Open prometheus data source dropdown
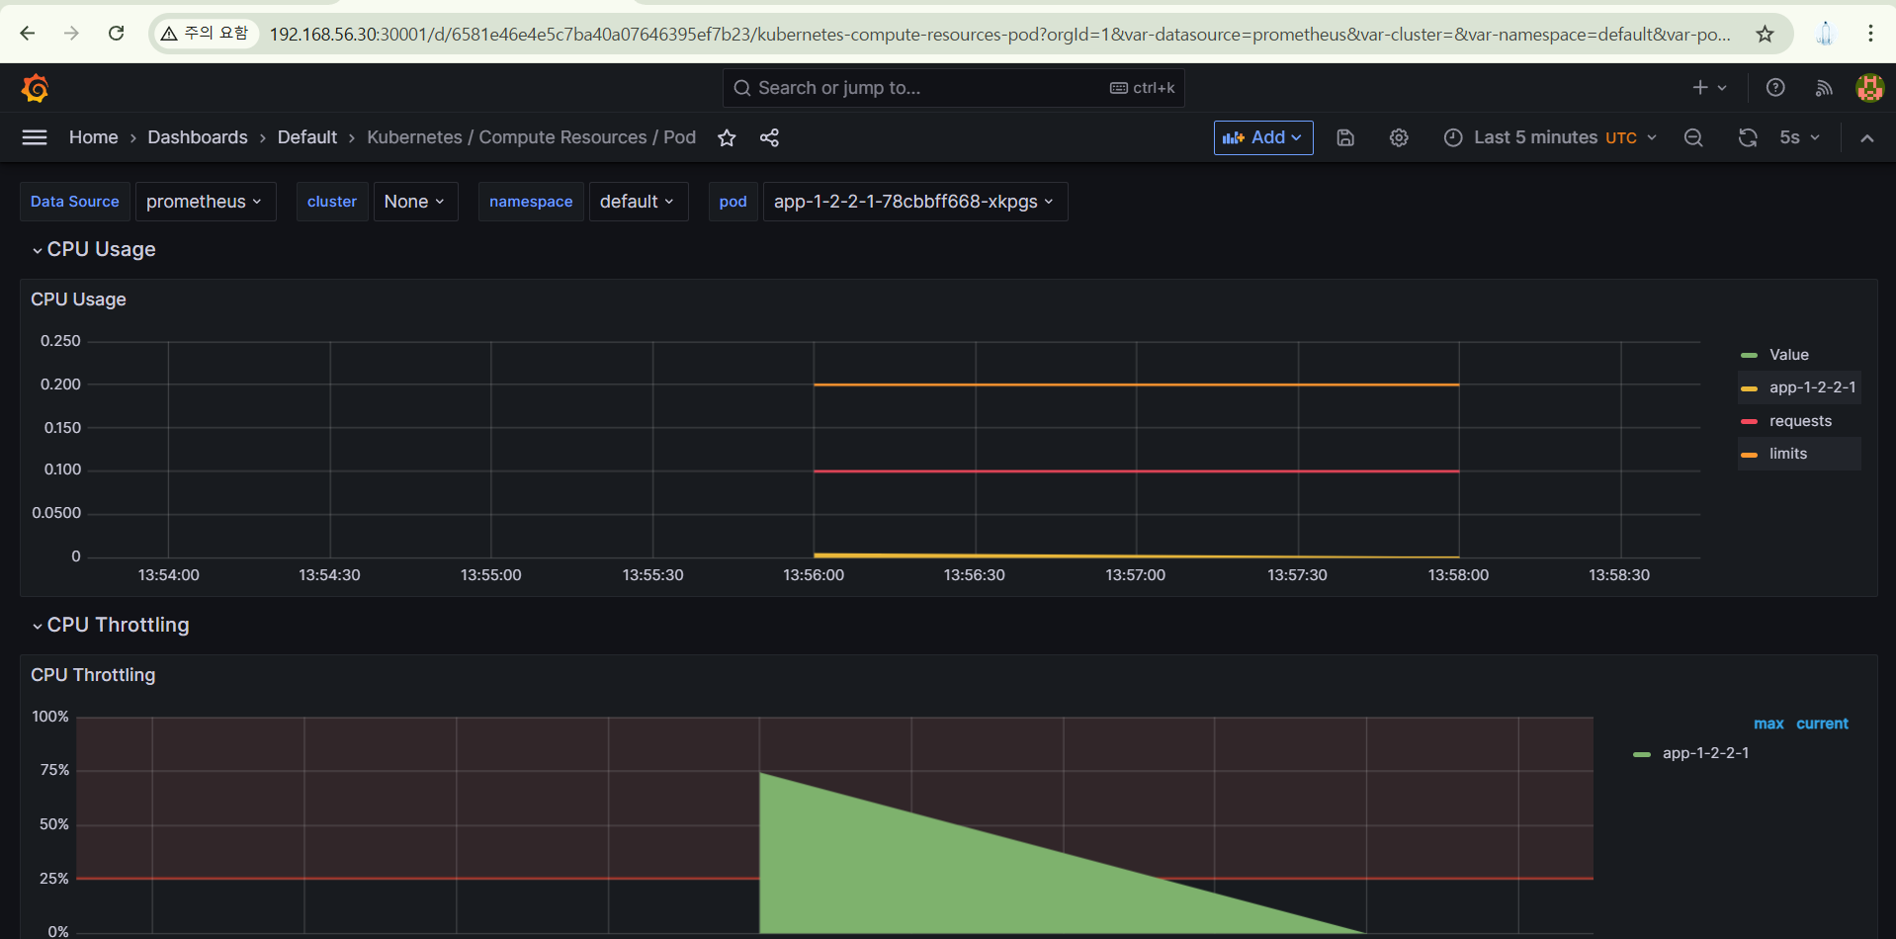 [205, 202]
